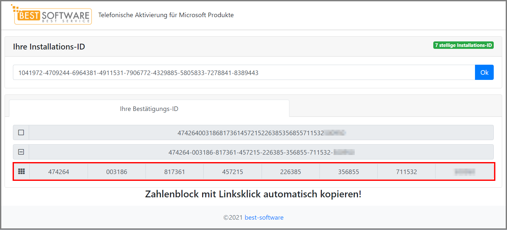Collapse the dashed Bestätigungs-ID row via minus toggle

[21, 152]
